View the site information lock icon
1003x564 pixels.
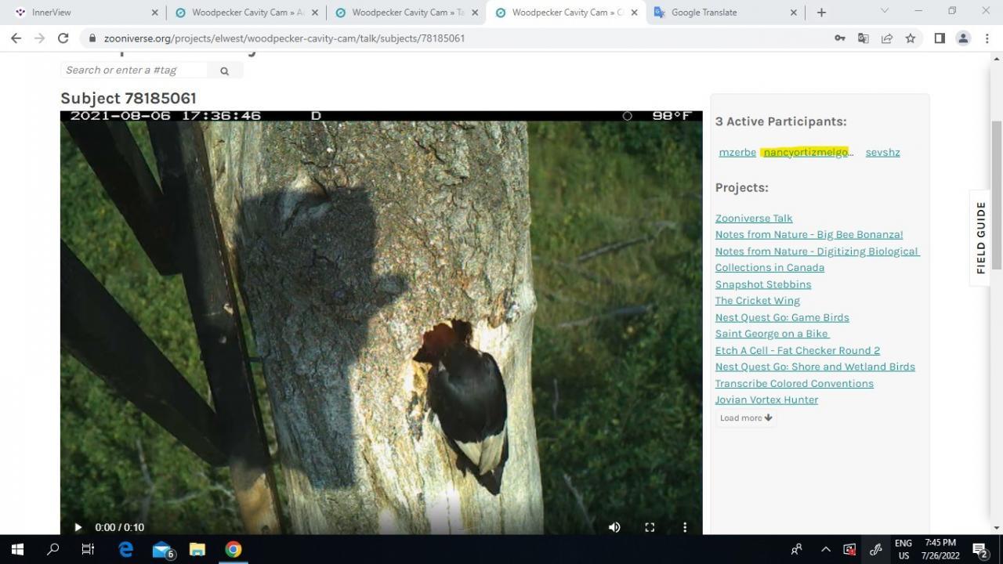(x=92, y=38)
